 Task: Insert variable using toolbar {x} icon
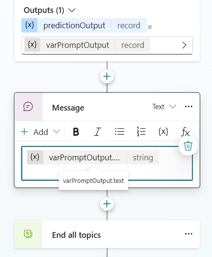pos(163,132)
